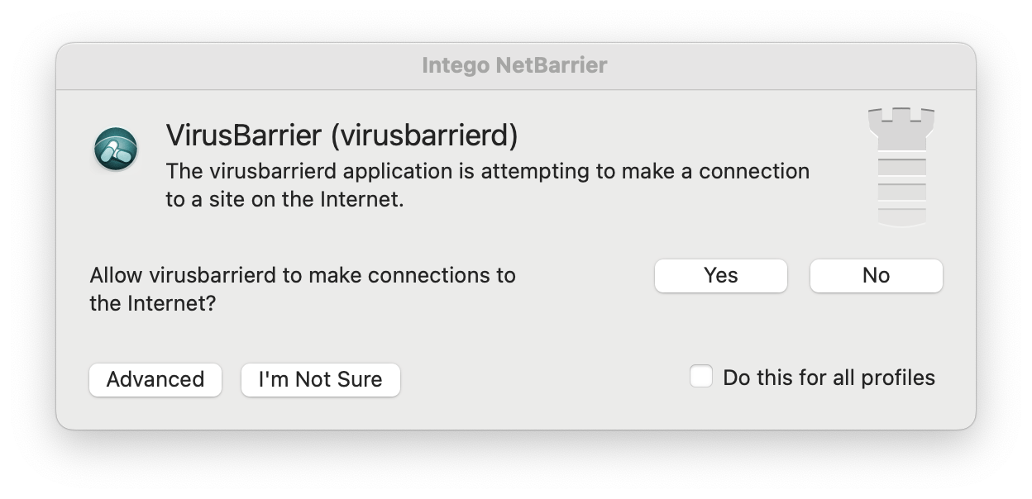Screen dimensions: 1032x499
Task: Open the Advanced options
Action: pos(155,380)
